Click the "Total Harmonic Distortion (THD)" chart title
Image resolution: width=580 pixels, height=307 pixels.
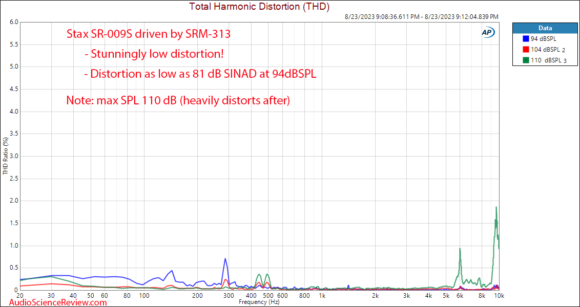[x=259, y=6]
